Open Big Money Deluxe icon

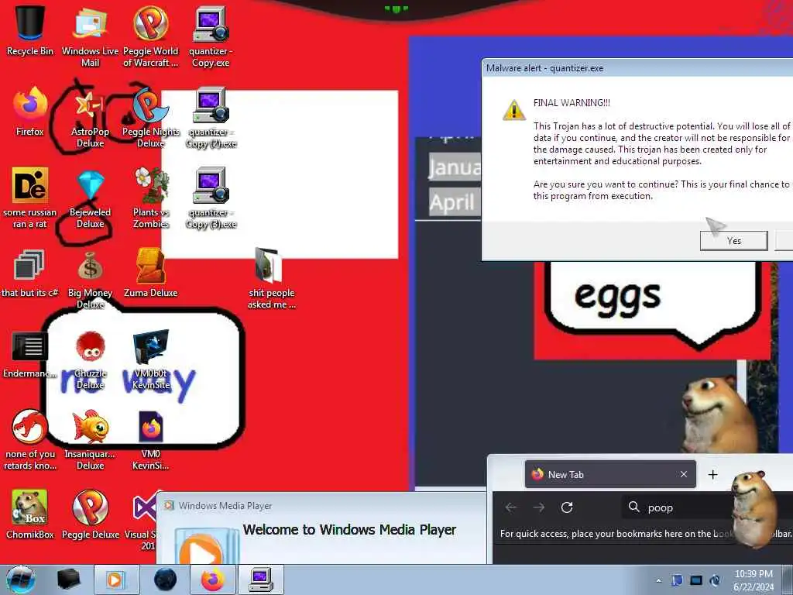(x=90, y=279)
